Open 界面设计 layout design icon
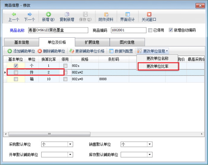 [128, 14]
